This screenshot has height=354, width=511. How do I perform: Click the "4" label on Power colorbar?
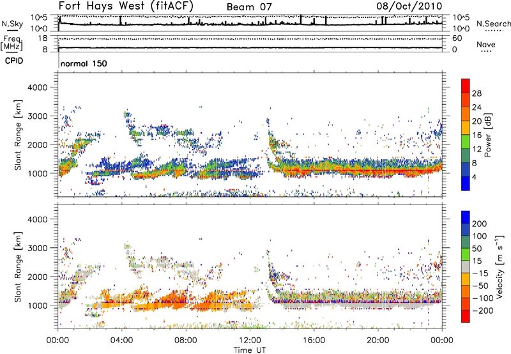474,177
